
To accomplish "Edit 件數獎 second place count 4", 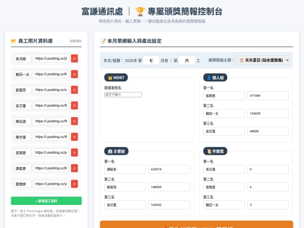I will [x=268, y=187].
